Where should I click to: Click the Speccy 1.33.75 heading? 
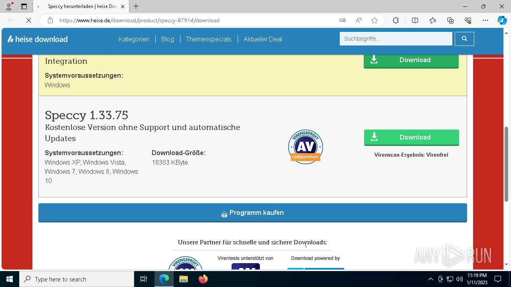(x=87, y=115)
